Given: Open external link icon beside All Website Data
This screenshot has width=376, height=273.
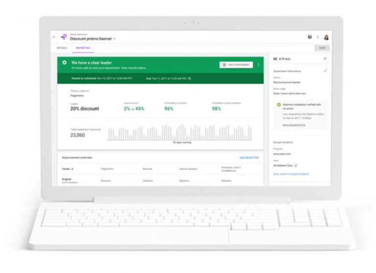Looking at the screenshot, I should tap(296, 166).
